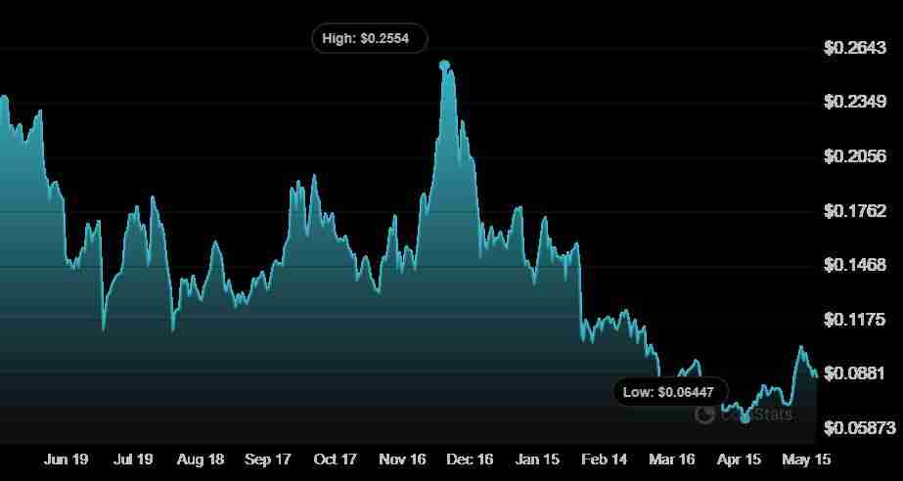Select the Jul 19 date label
This screenshot has width=903, height=481.
coord(133,459)
